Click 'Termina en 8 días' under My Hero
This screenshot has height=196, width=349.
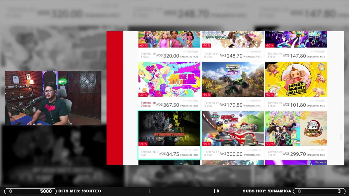[x=149, y=153]
